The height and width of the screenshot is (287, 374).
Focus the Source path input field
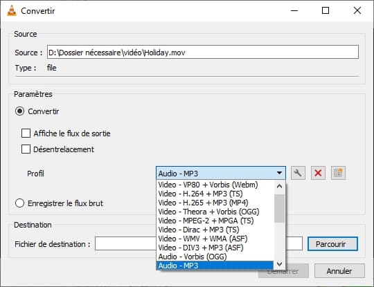point(203,52)
